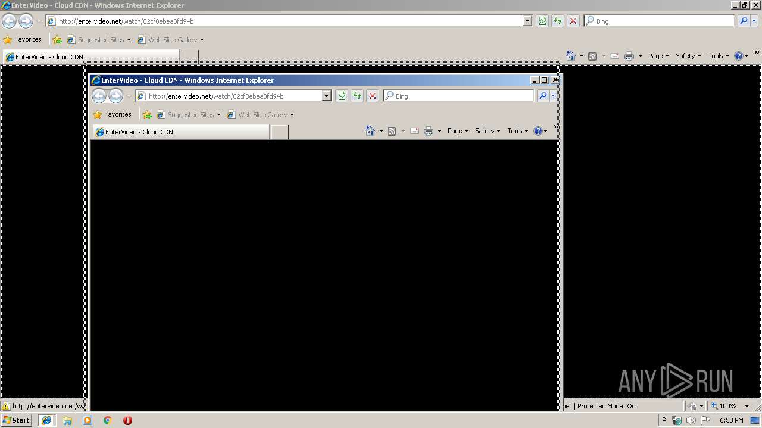Open Favorites in outer IE window
762x428 pixels.
(22, 39)
